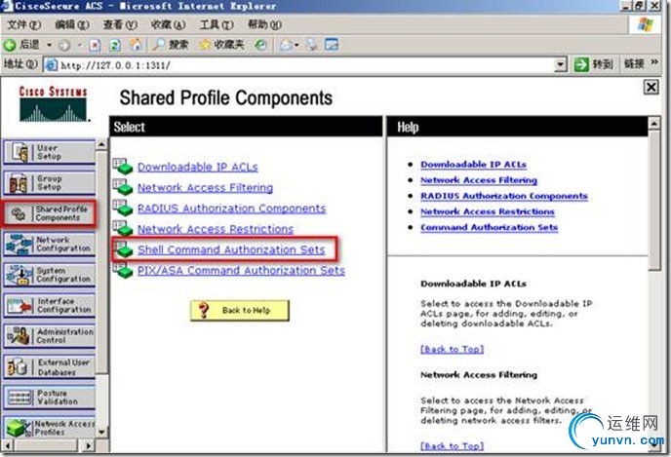Open Shell Command Authorization Sets link
Image resolution: width=671 pixels, height=457 pixels.
pos(231,249)
